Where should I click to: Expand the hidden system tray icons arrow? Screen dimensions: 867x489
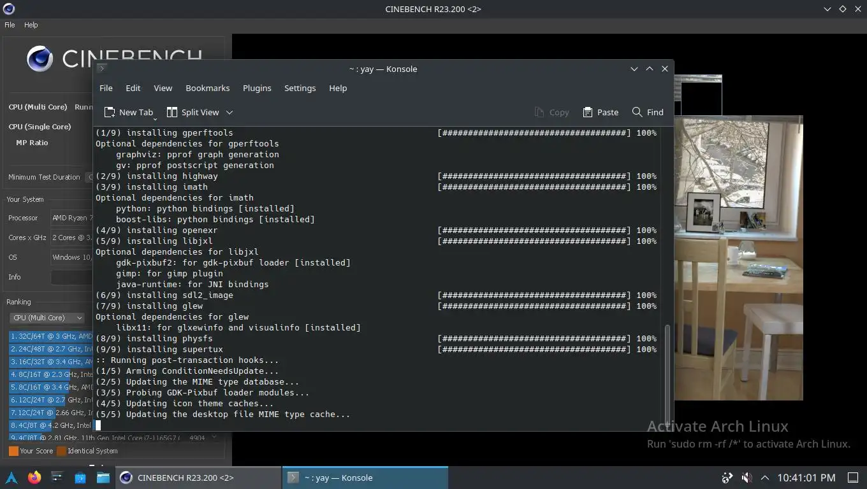[x=765, y=478]
